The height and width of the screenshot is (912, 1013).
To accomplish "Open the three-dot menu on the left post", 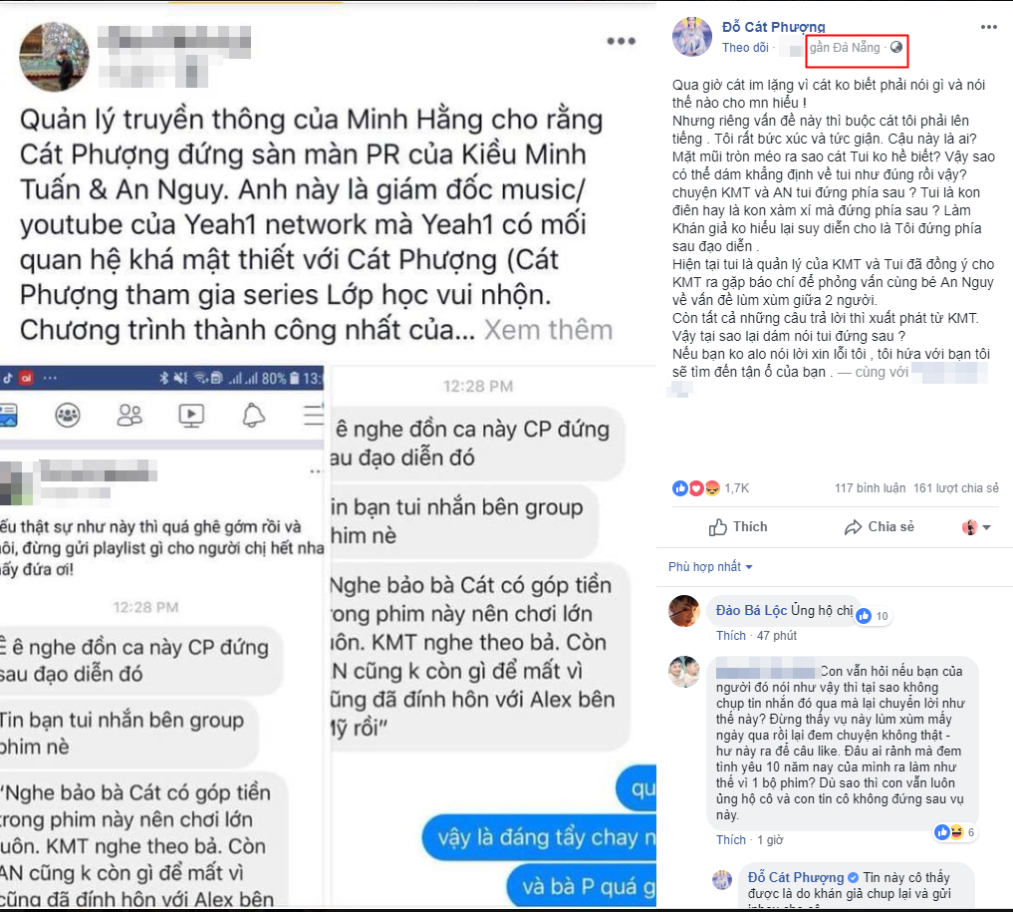I will point(621,42).
